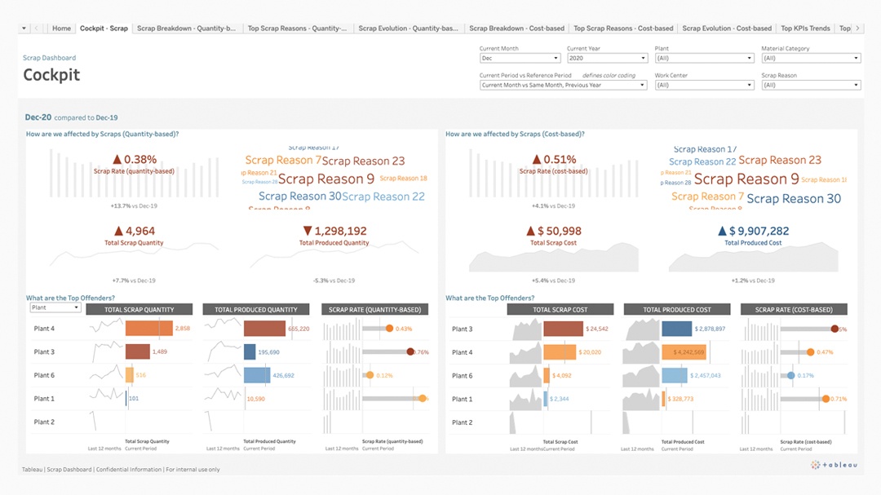Select Scrap Reason 9 in quantity word cloud
Viewport: 881px width, 495px height.
pos(325,179)
